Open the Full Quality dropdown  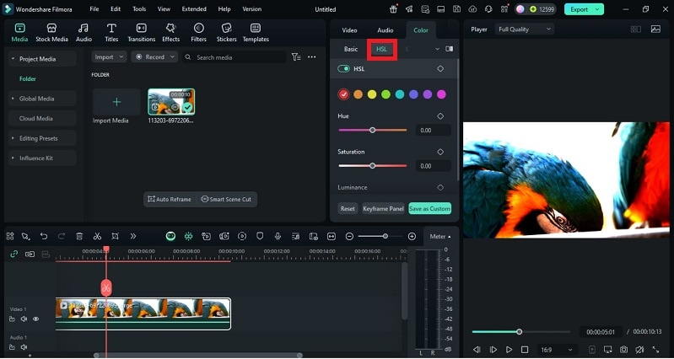click(525, 29)
